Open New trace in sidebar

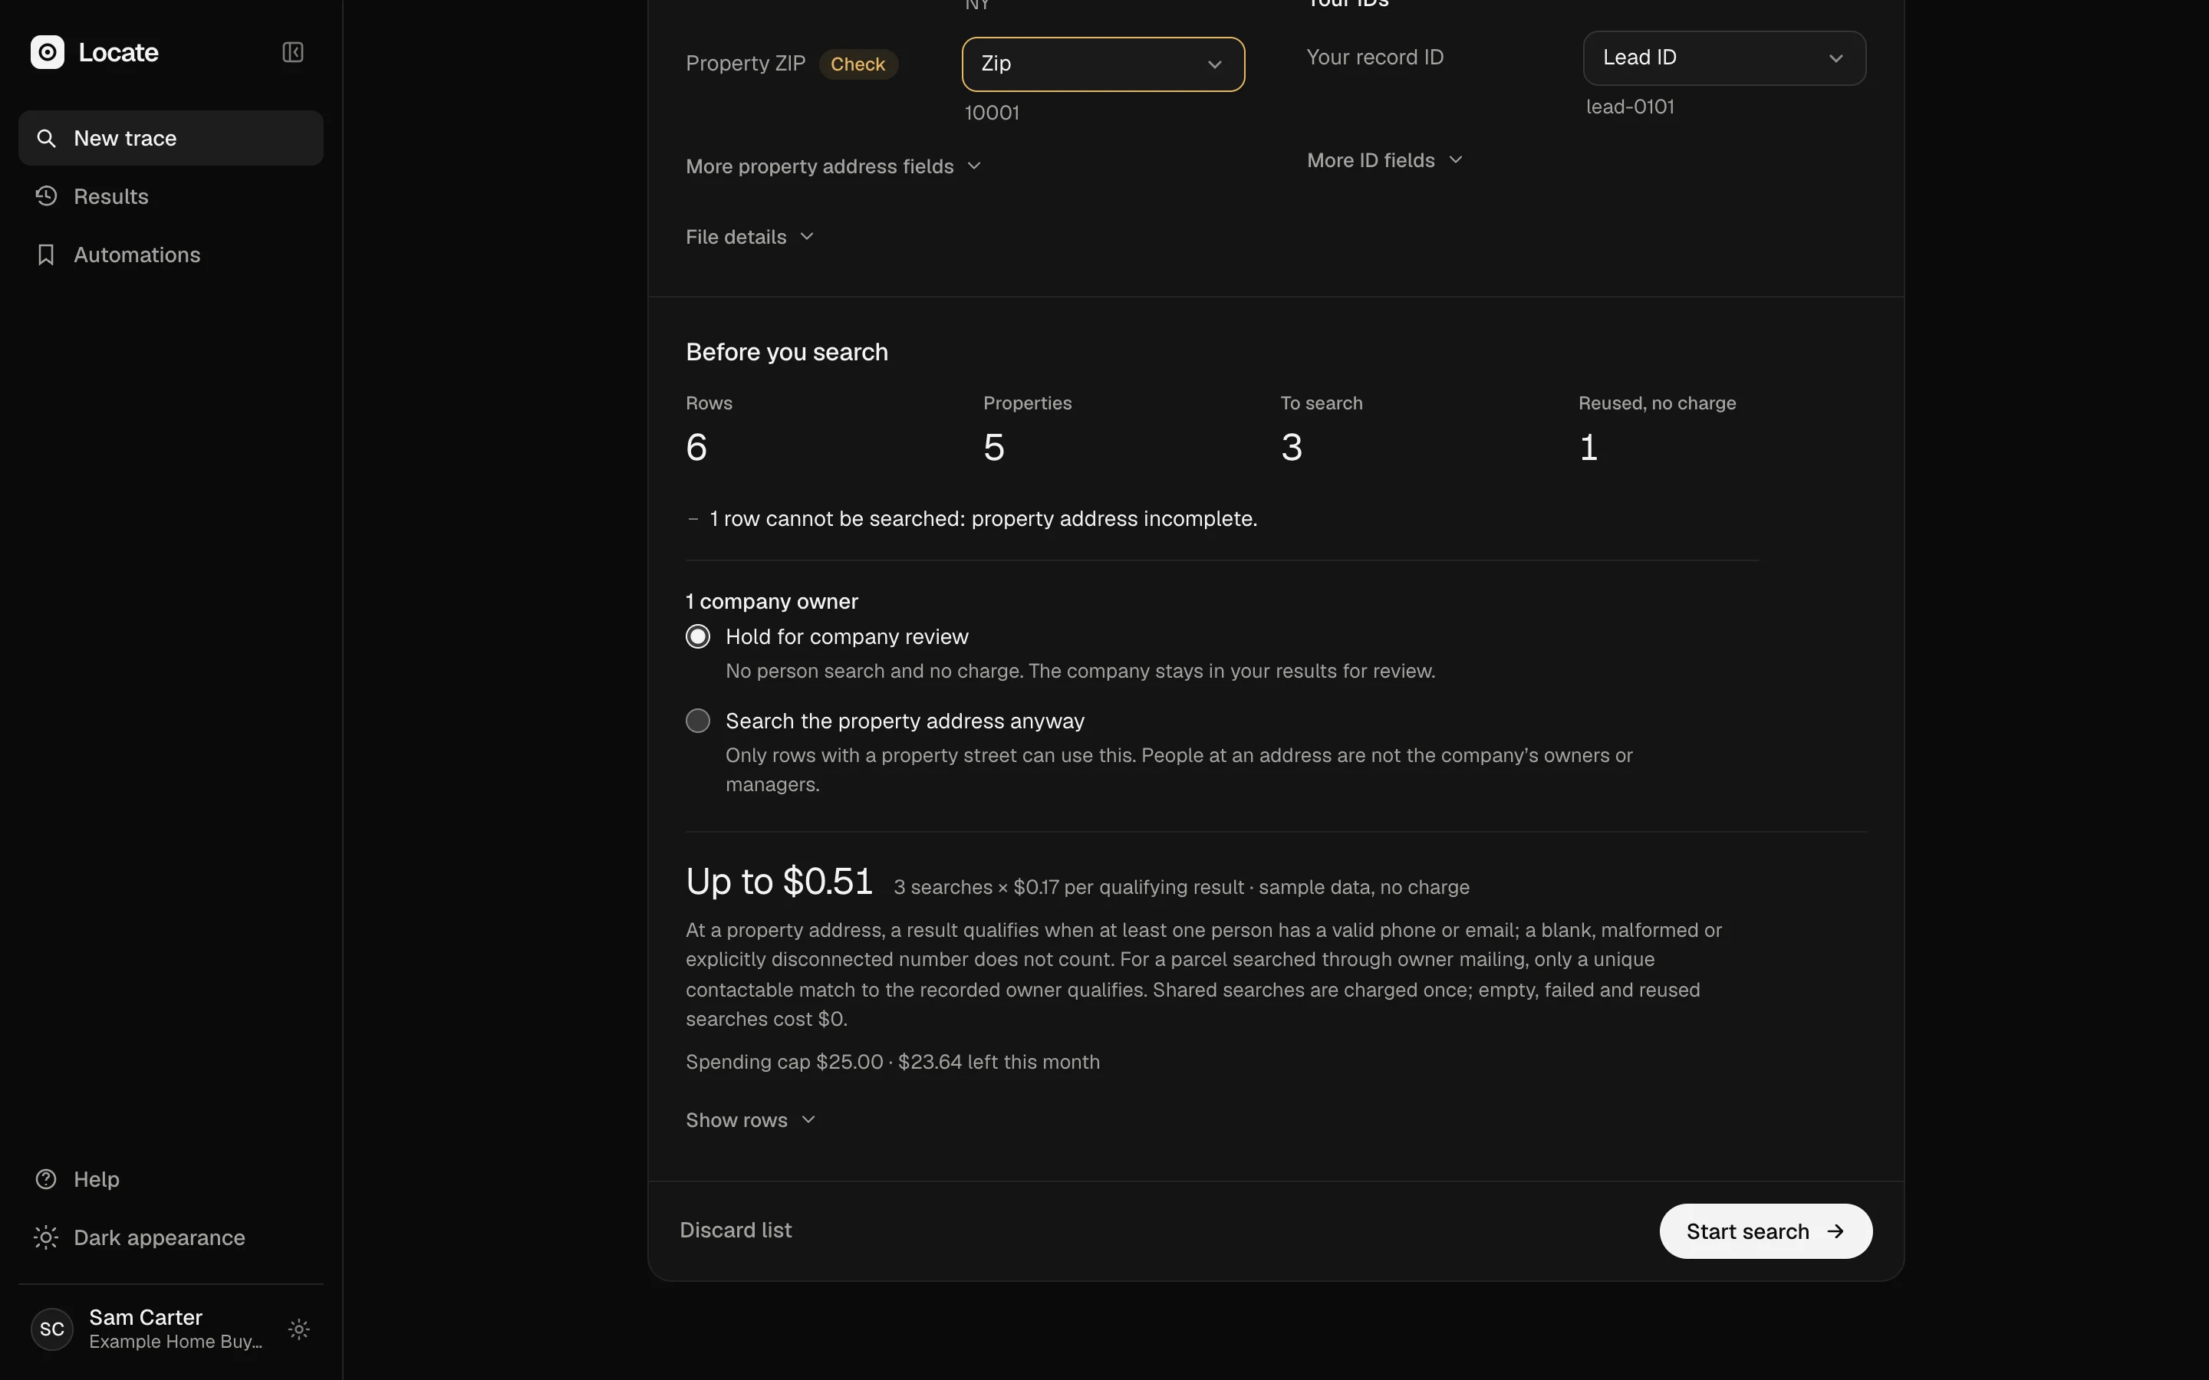(x=171, y=138)
